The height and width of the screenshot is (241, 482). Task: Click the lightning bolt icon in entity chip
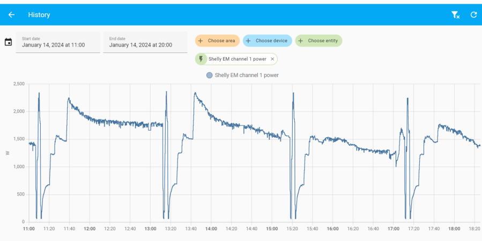(x=201, y=59)
